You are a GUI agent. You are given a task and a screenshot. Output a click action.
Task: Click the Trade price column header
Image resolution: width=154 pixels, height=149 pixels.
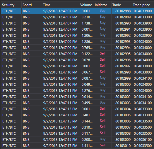pos(142,5)
